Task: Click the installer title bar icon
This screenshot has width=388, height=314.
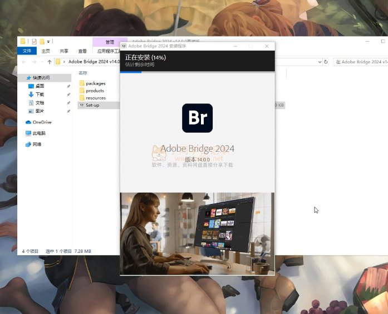Action: [124, 46]
